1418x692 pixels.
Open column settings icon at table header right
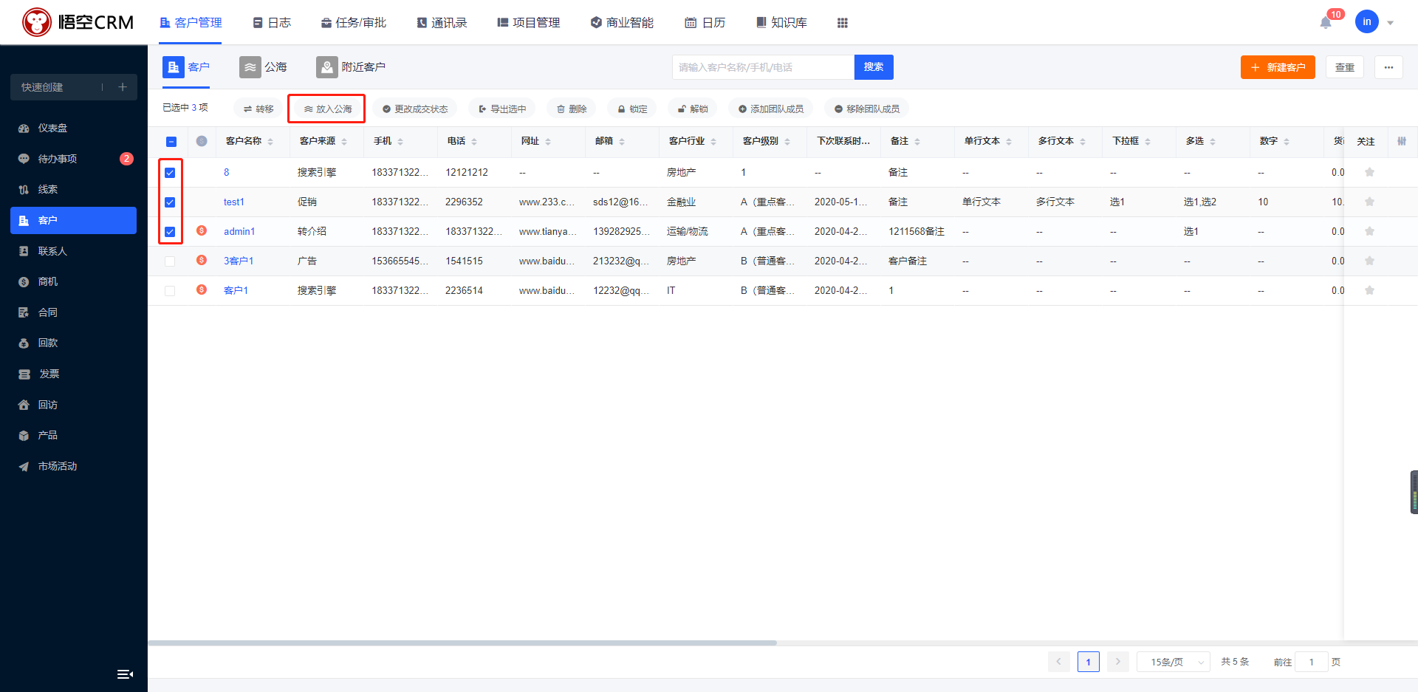click(x=1402, y=141)
